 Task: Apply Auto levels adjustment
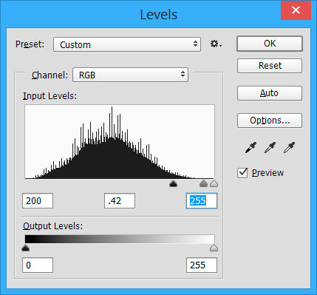(270, 93)
